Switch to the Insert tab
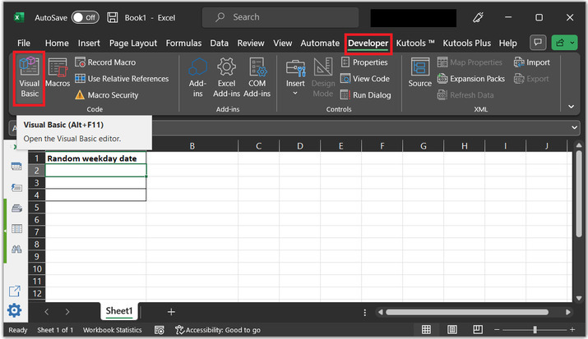The height and width of the screenshot is (339, 588). 89,43
